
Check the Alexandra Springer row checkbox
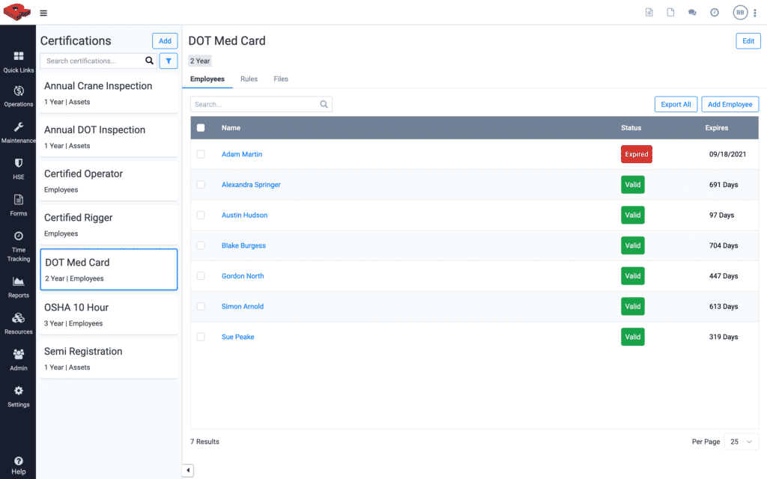click(201, 184)
